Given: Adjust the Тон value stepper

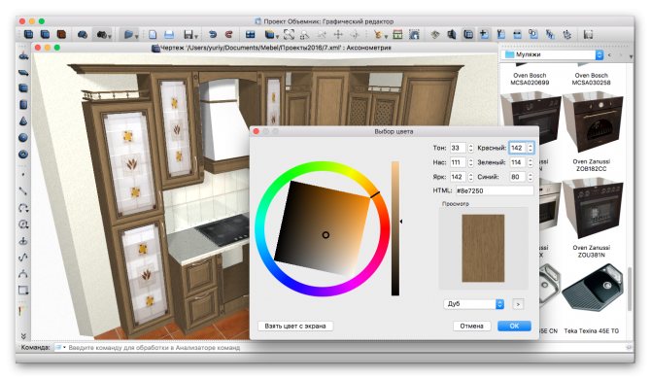Looking at the screenshot, I should (x=470, y=148).
